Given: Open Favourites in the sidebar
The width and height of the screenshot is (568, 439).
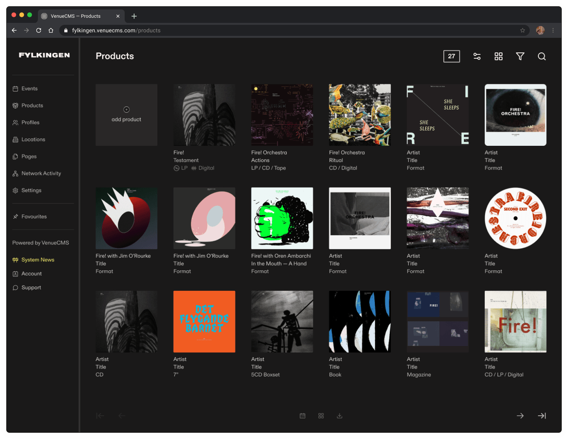Looking at the screenshot, I should pyautogui.click(x=30, y=217).
